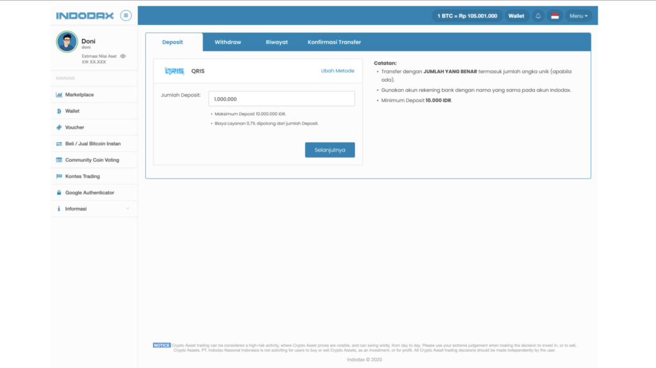Open Beli / Jual Bitcoin Instan
656x368 pixels.
click(92, 144)
